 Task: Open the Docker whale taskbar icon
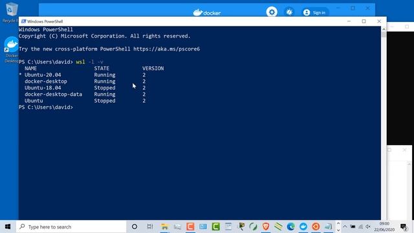coord(303,227)
